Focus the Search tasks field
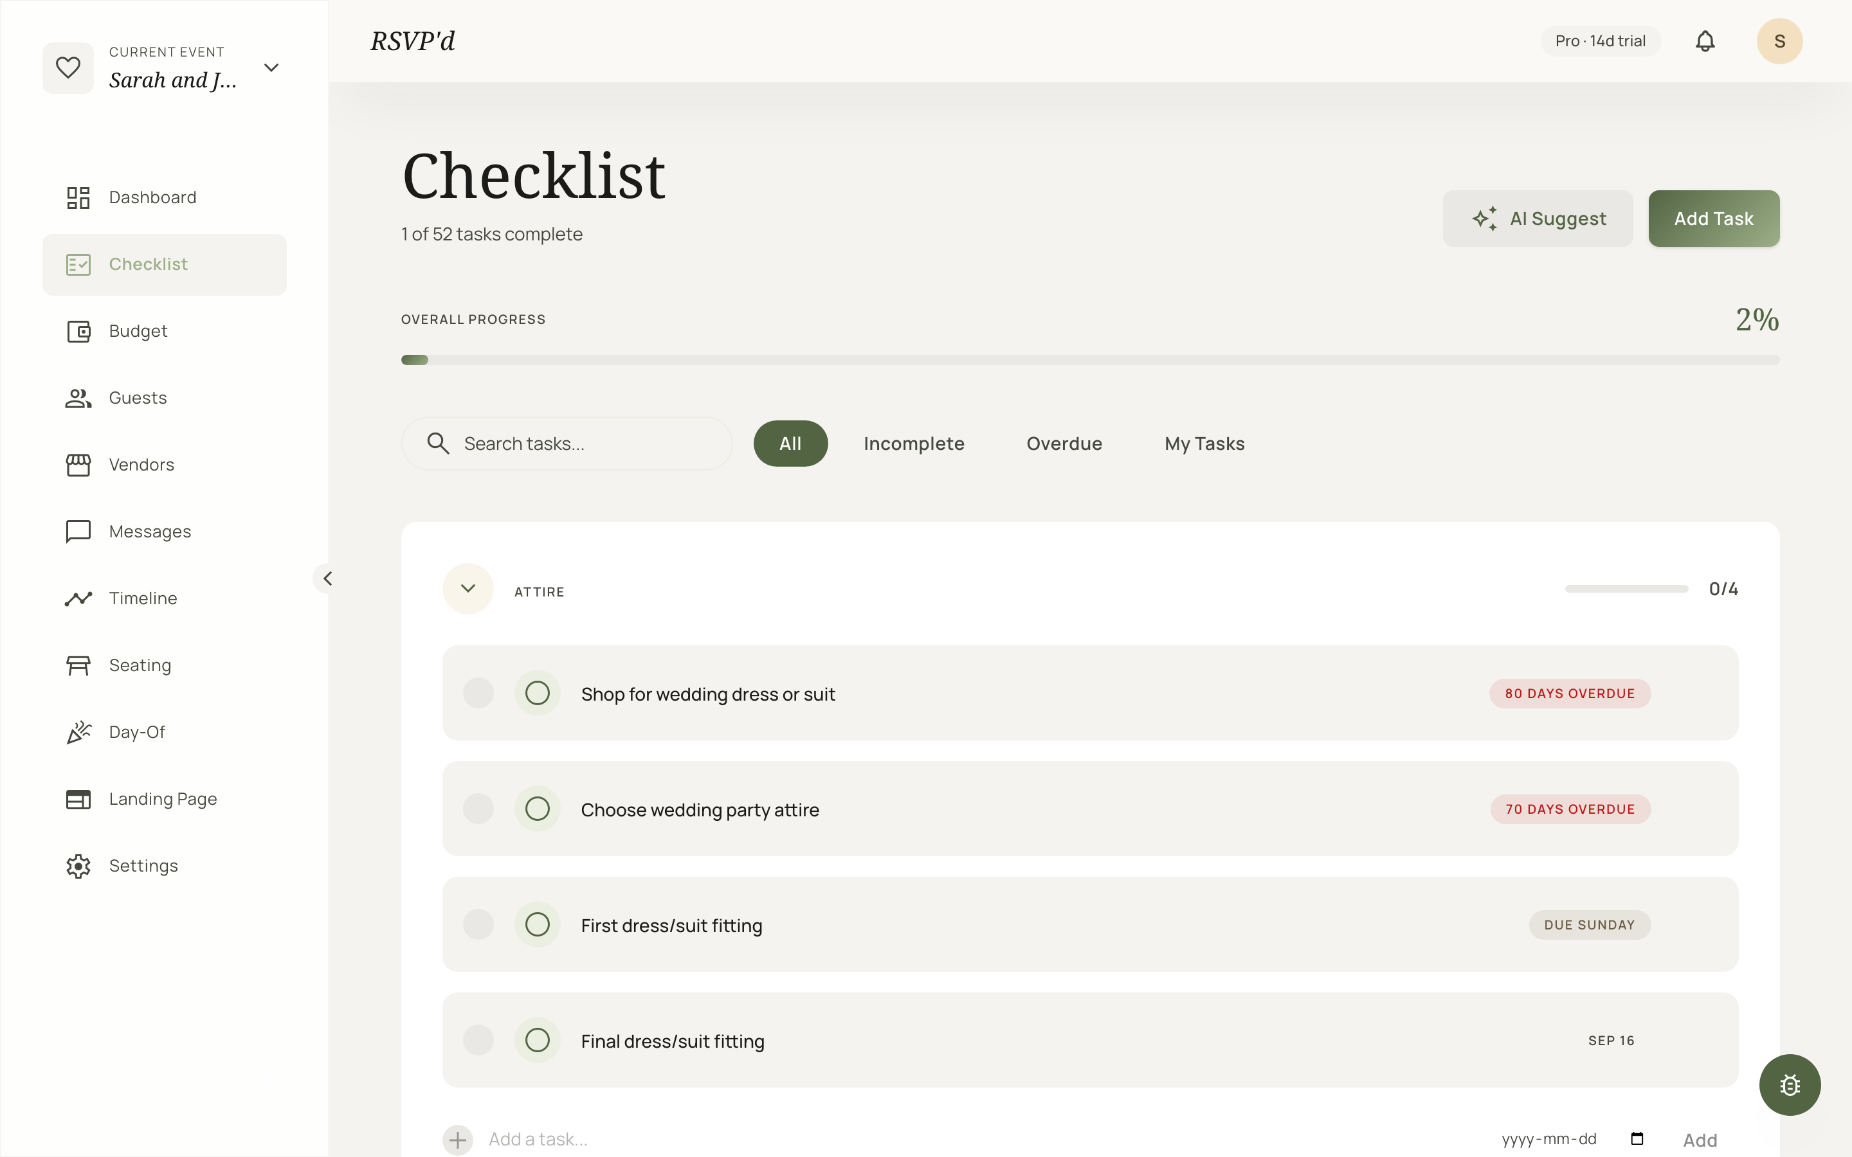The image size is (1852, 1157). pyautogui.click(x=567, y=443)
